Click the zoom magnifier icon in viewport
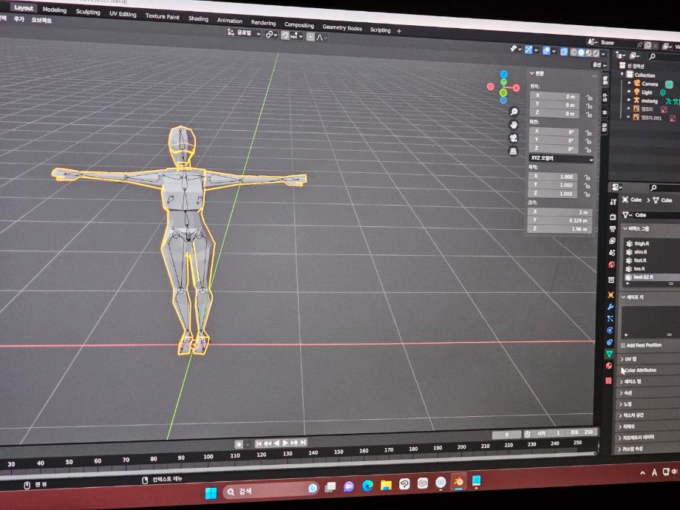The height and width of the screenshot is (510, 680). [514, 112]
